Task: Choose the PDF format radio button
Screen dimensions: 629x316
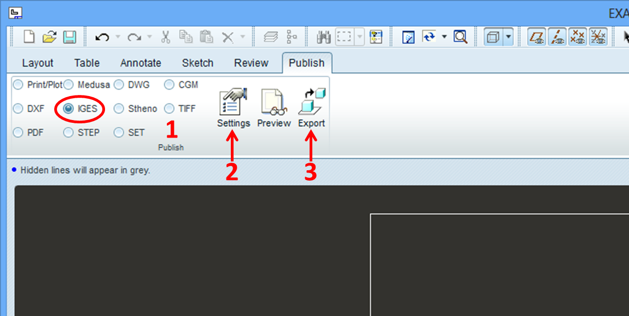Action: pos(19,133)
